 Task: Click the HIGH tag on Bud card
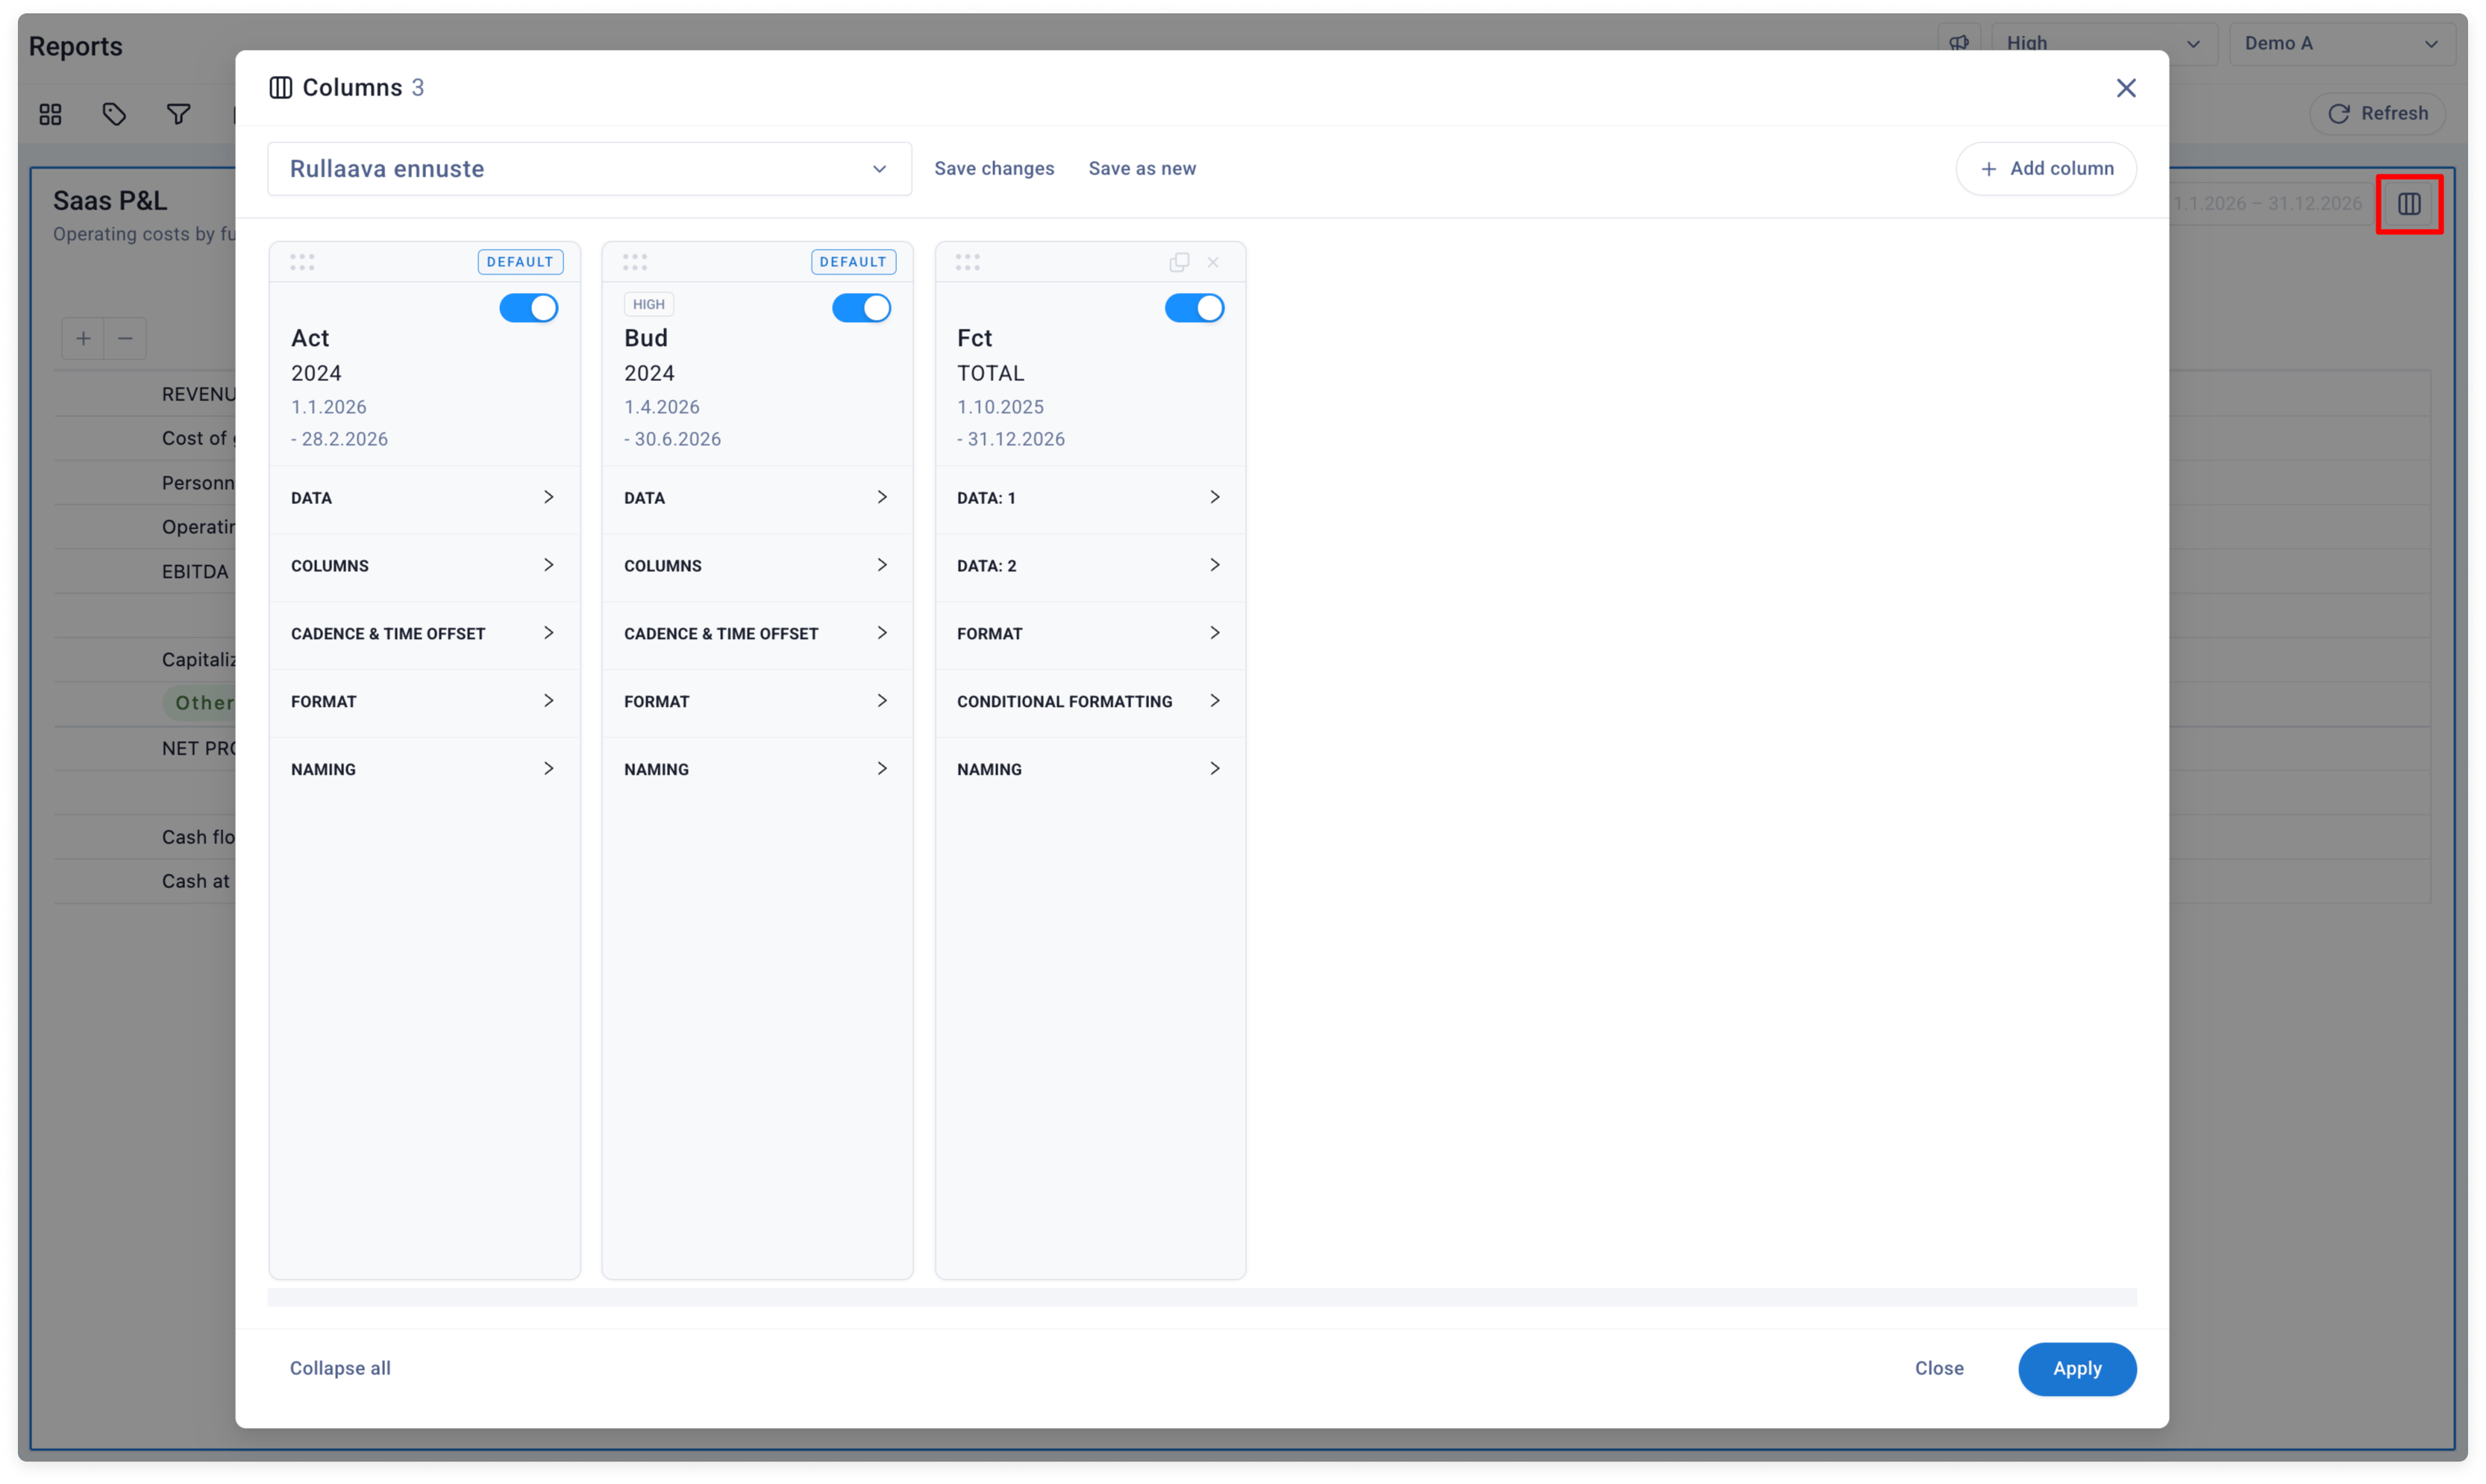648,304
